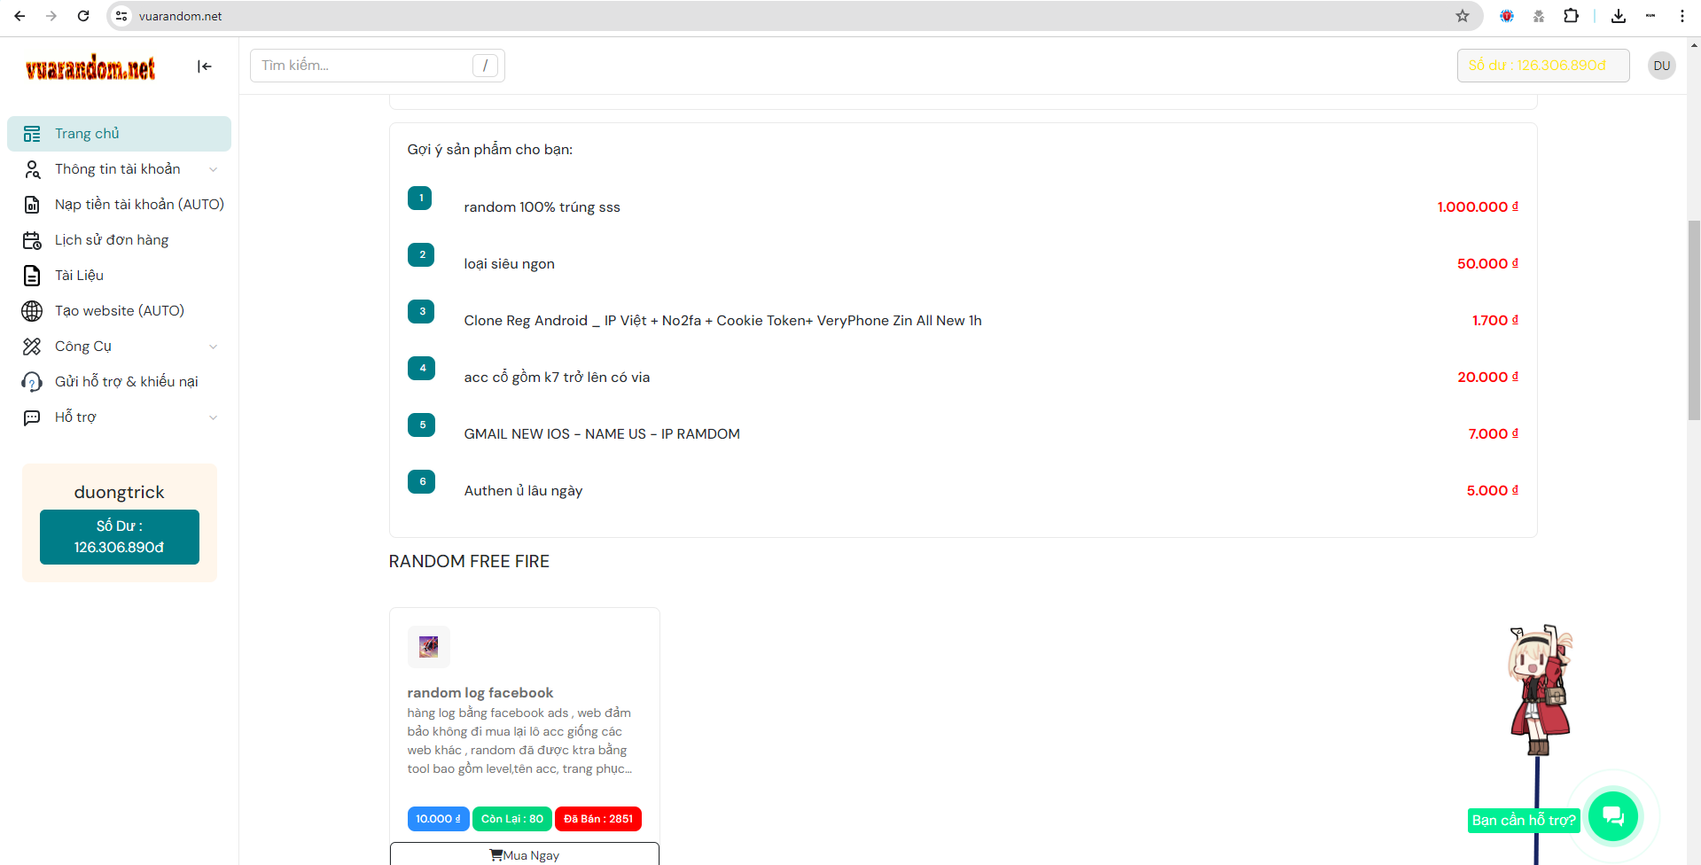Click the Tìm kiếm search field
The height and width of the screenshot is (865, 1701).
pos(365,66)
